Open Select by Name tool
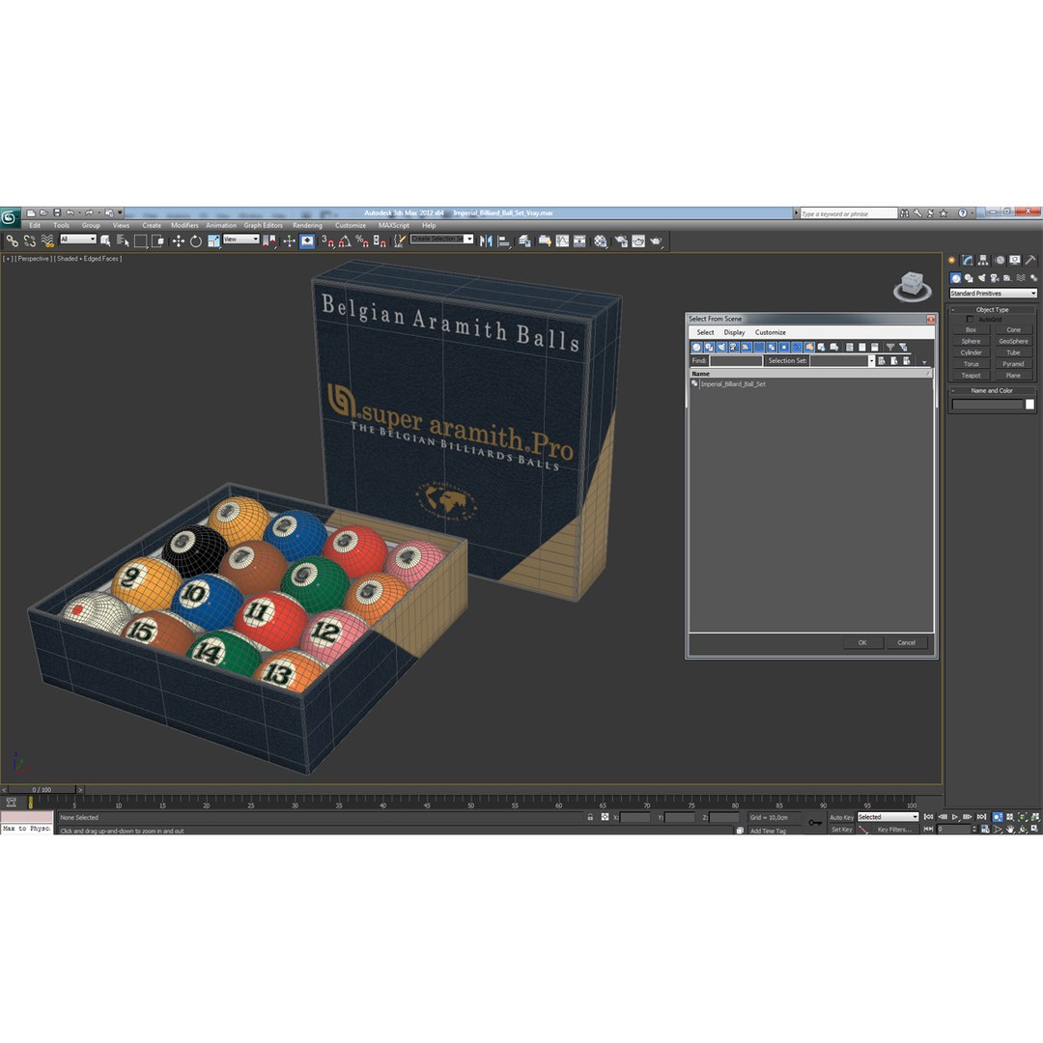 123,240
